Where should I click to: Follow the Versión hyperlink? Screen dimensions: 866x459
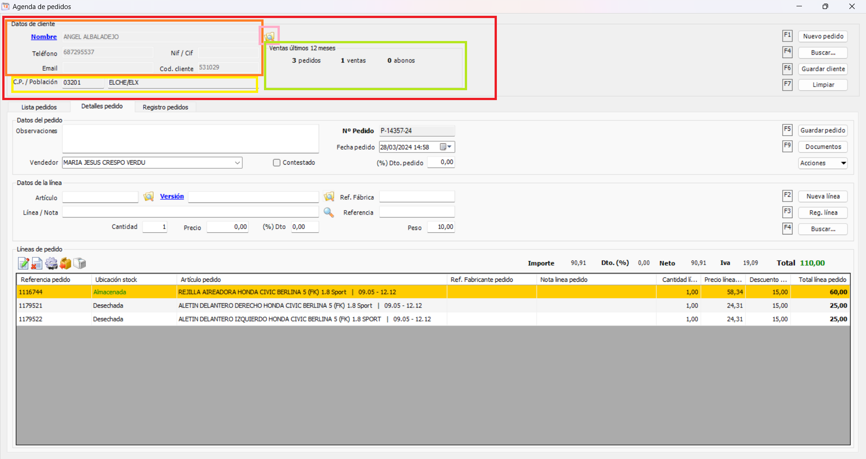point(172,197)
